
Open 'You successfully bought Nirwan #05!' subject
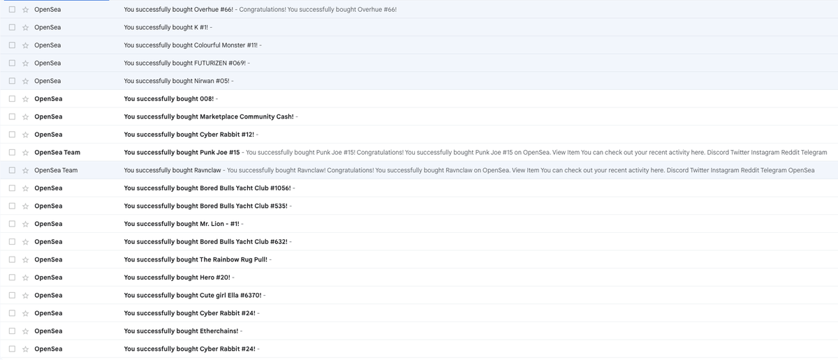177,81
